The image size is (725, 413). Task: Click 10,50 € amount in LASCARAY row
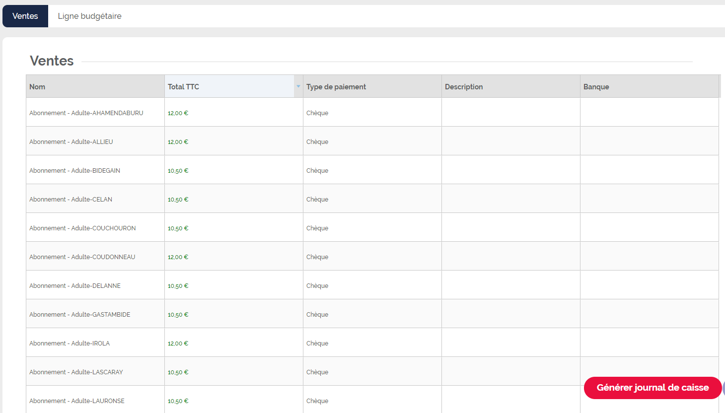click(178, 372)
